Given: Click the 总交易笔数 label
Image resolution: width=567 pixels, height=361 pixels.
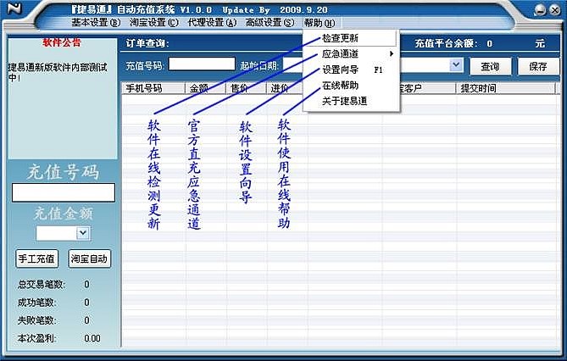Looking at the screenshot, I should 42,285.
